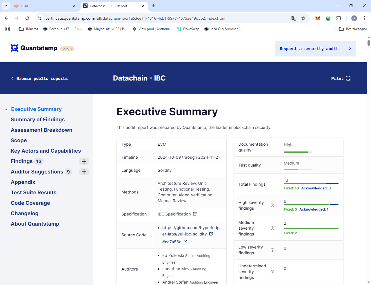Expand the Auditor Suggestions section
The image size is (371, 285).
(x=84, y=172)
